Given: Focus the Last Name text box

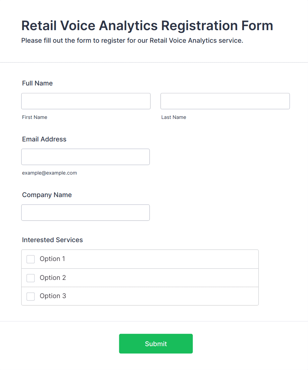Looking at the screenshot, I should [225, 101].
